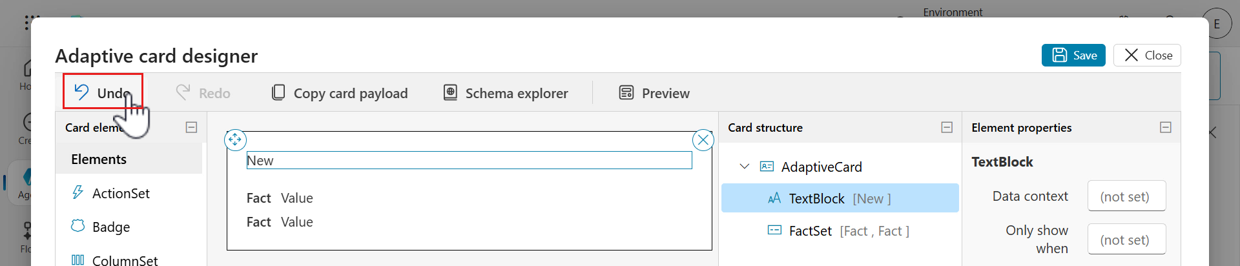Click the Undo button
The width and height of the screenshot is (1240, 266).
tap(103, 92)
